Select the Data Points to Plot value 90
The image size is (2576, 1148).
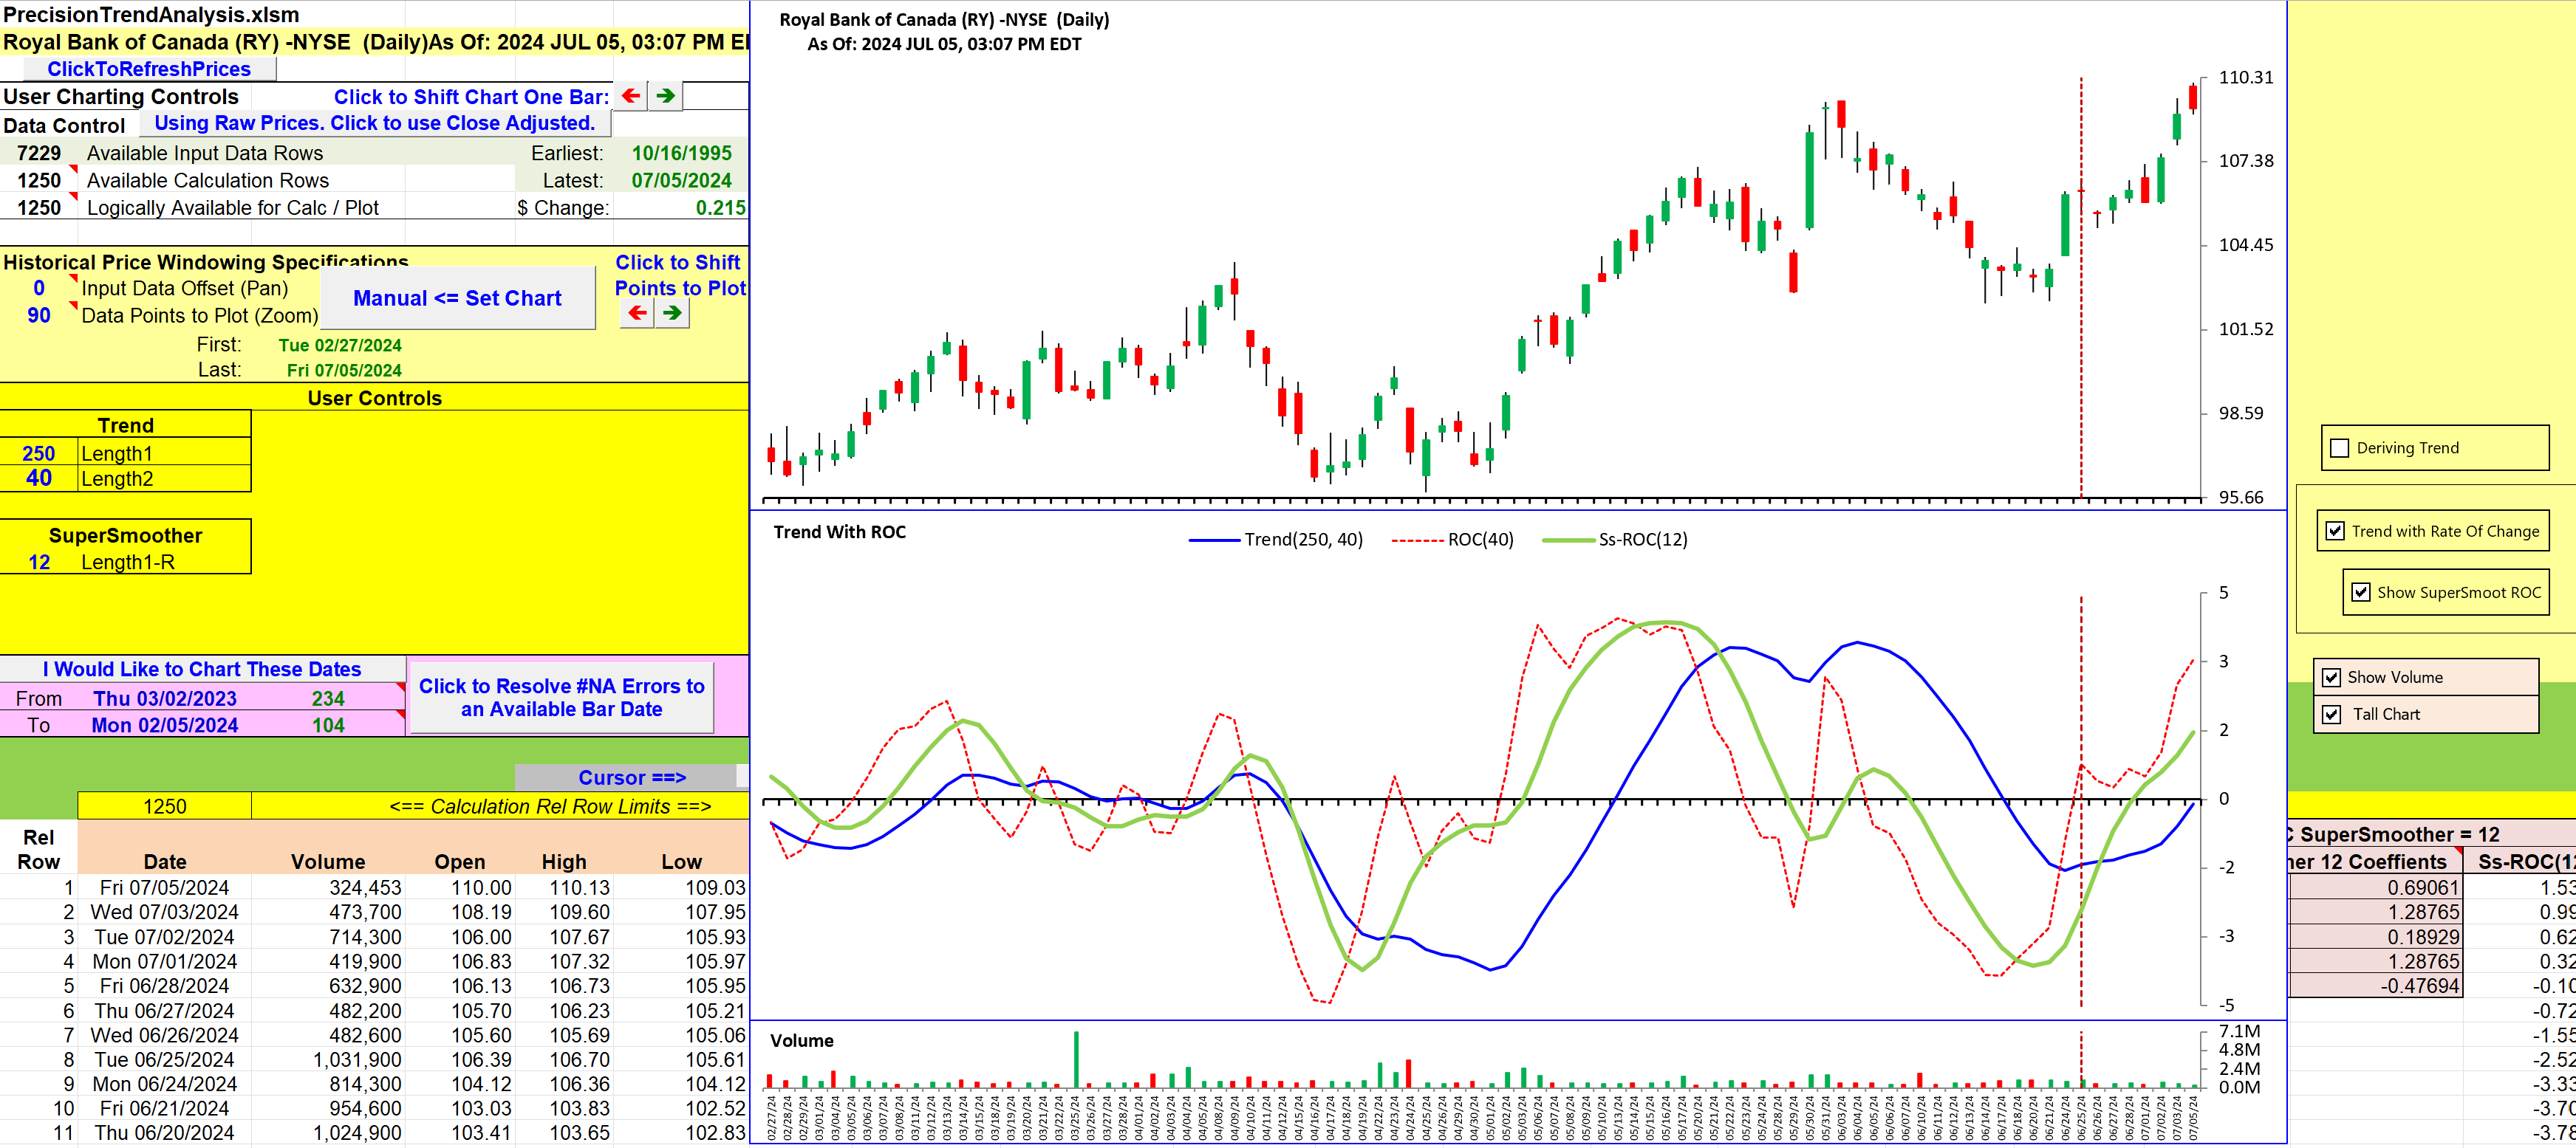pyautogui.click(x=39, y=315)
